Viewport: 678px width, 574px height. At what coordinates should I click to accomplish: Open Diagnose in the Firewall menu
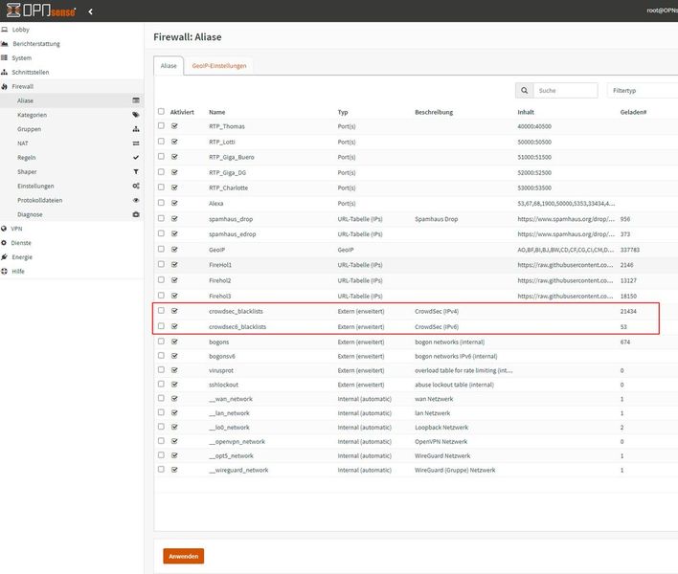click(30, 215)
